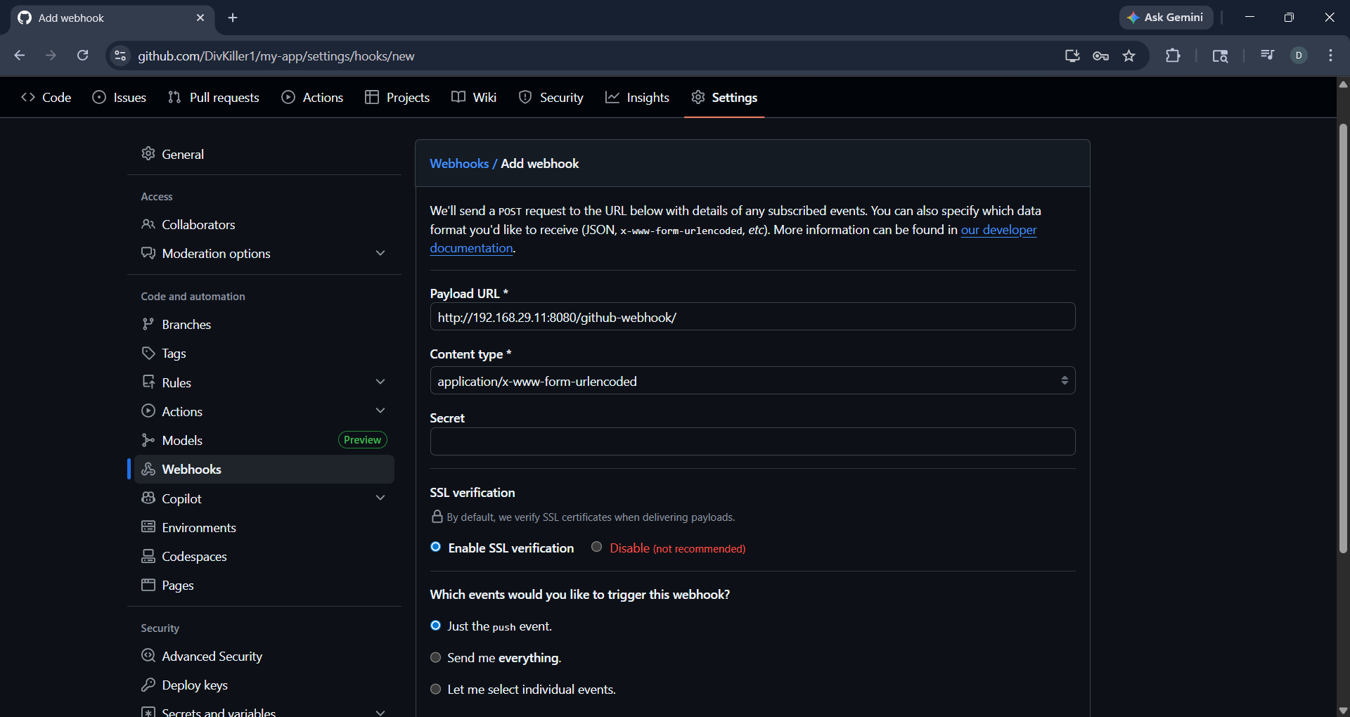Enable SSL verification
1350x717 pixels.
[x=435, y=547]
